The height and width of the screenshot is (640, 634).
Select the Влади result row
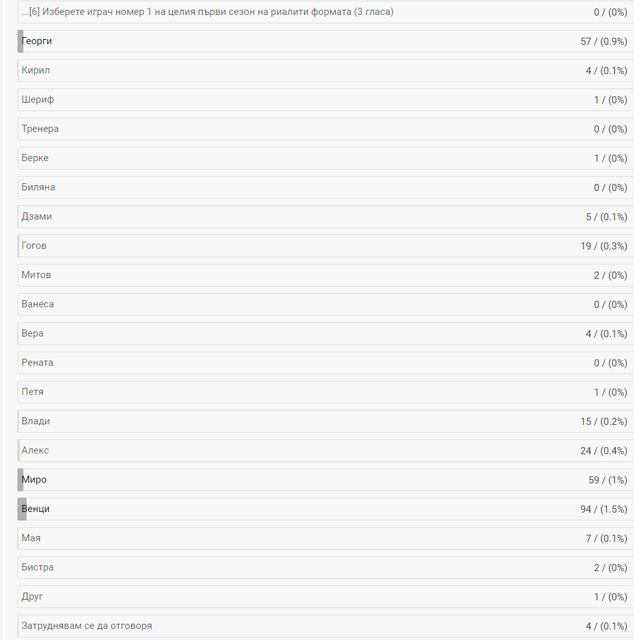coord(325,421)
